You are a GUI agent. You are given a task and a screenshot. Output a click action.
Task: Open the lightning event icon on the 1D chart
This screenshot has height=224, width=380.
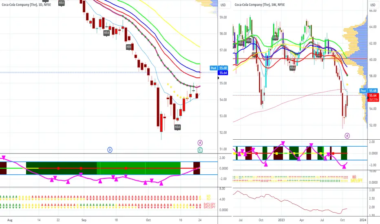(x=200, y=143)
